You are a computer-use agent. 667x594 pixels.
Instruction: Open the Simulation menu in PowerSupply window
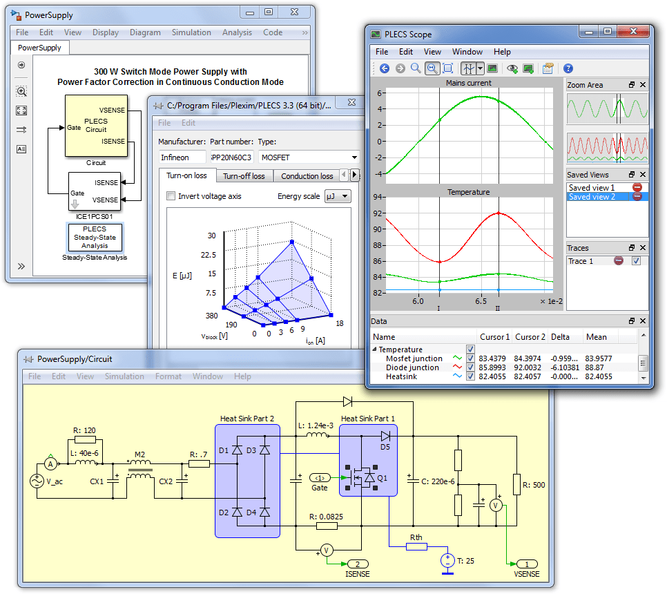point(191,32)
